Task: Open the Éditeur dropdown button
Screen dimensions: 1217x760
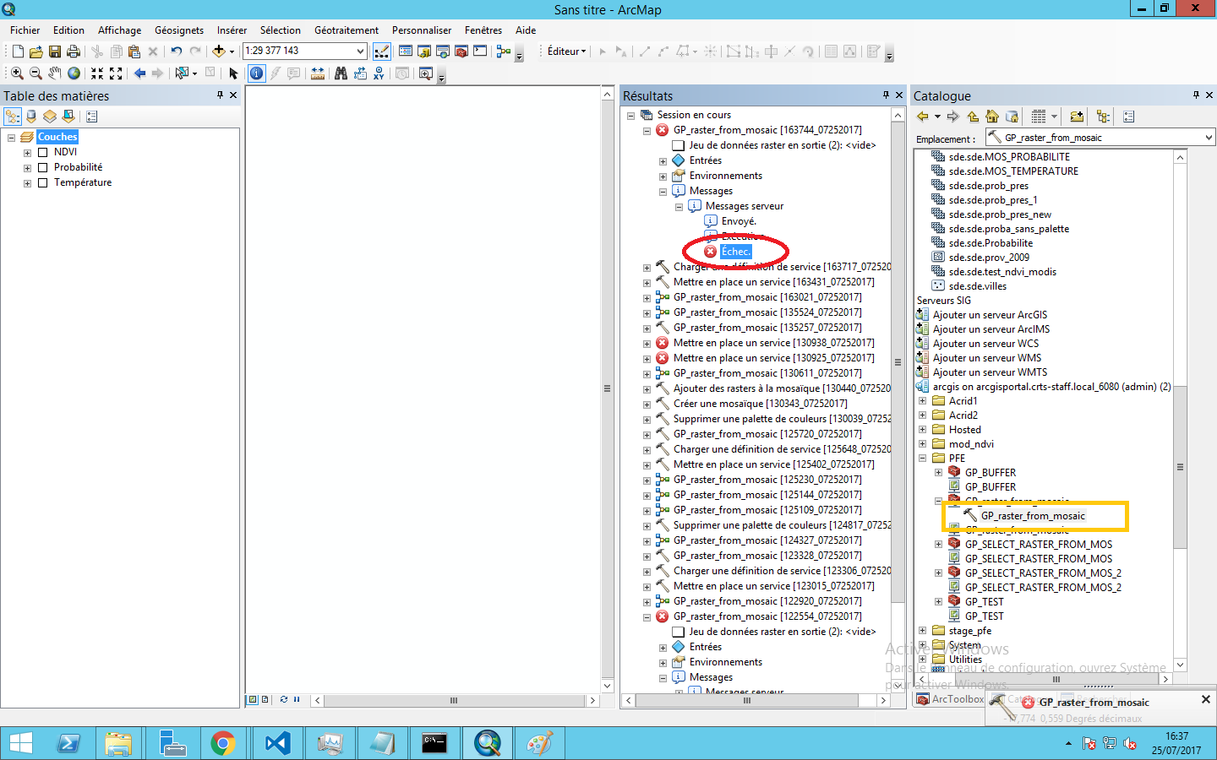Action: point(567,52)
